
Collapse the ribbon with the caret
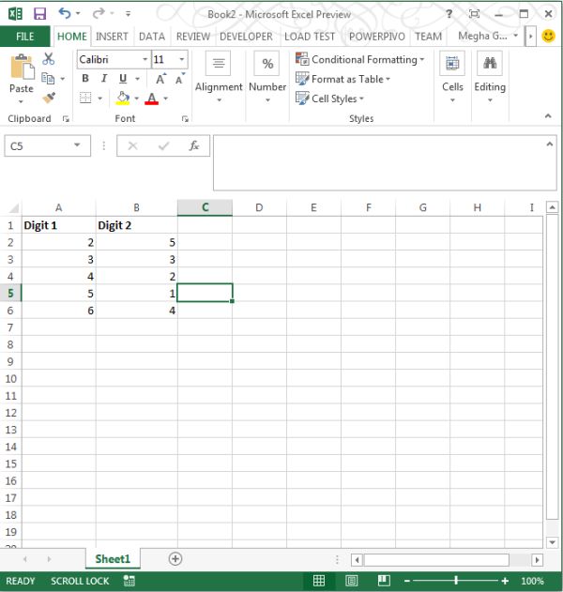click(x=548, y=116)
